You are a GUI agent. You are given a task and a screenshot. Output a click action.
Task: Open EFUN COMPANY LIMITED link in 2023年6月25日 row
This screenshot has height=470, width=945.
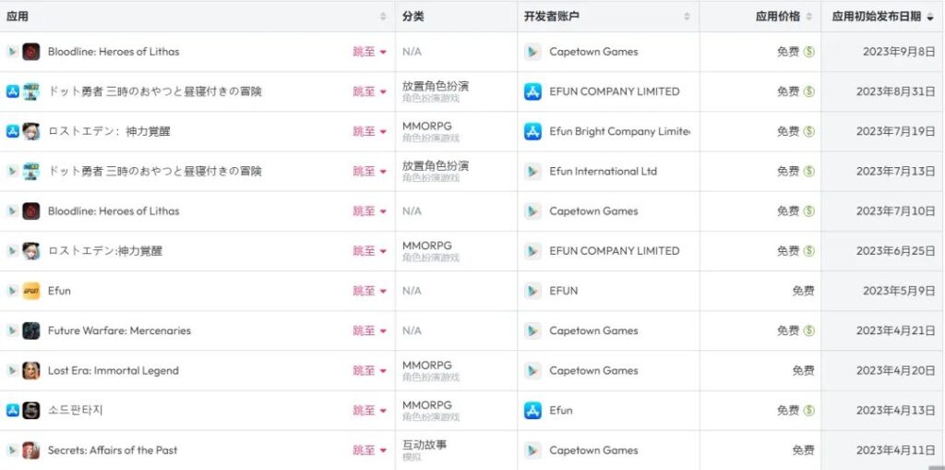point(615,251)
